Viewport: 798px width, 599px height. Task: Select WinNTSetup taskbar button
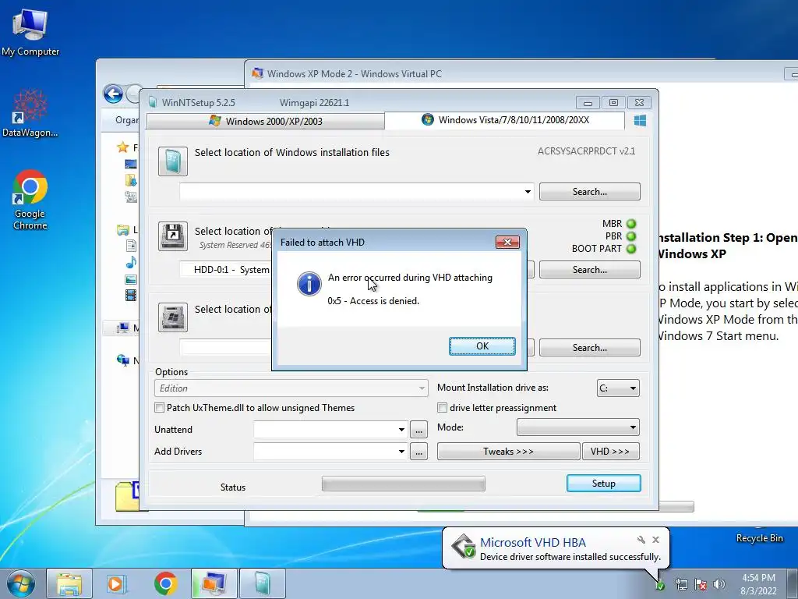263,583
